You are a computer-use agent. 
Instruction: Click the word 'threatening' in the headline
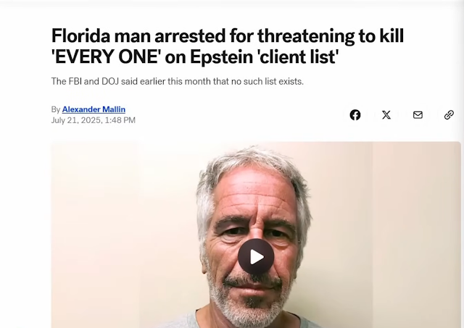click(306, 37)
